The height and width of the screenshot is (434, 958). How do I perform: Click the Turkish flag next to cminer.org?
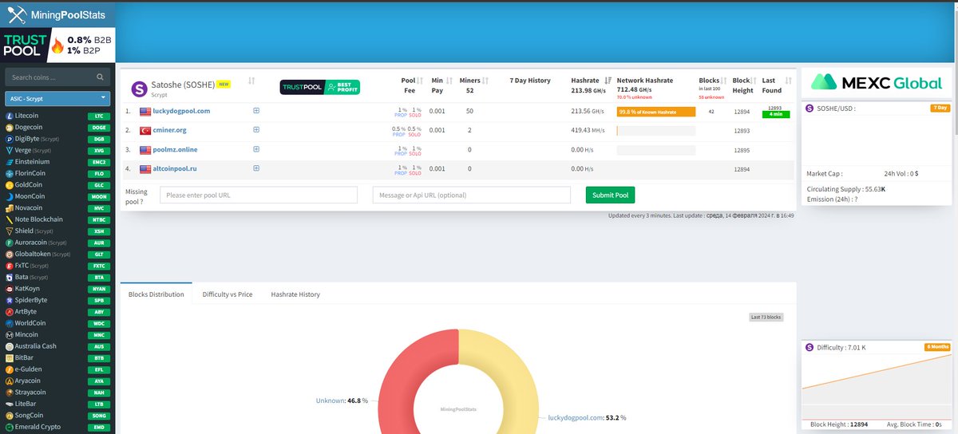pos(145,131)
